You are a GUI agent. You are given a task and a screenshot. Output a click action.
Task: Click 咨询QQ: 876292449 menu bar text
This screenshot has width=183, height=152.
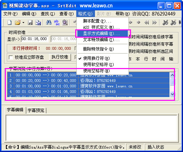(x=154, y=14)
